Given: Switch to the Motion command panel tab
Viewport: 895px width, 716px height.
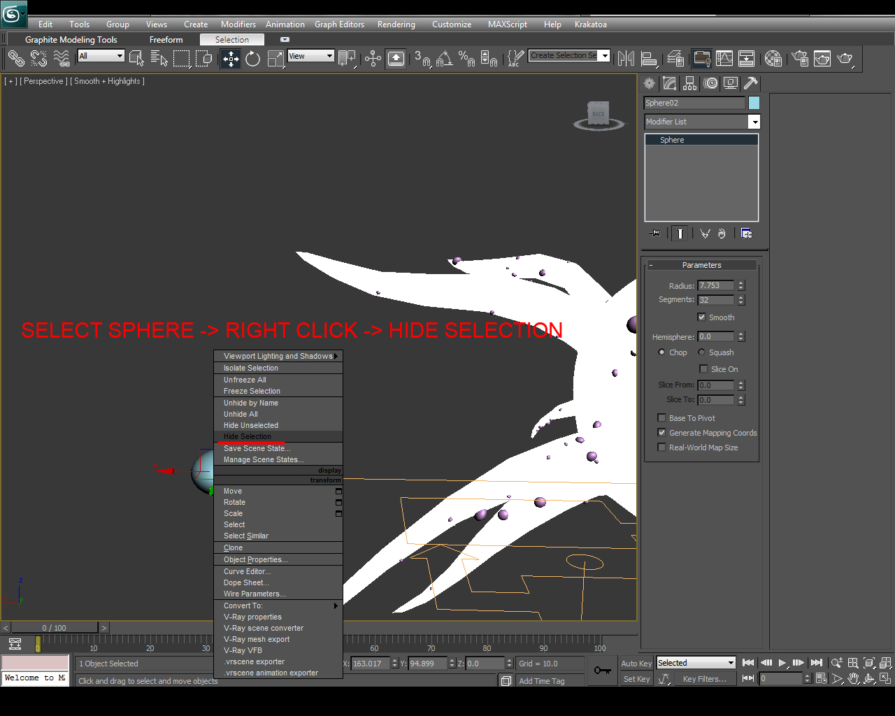Looking at the screenshot, I should [x=710, y=83].
